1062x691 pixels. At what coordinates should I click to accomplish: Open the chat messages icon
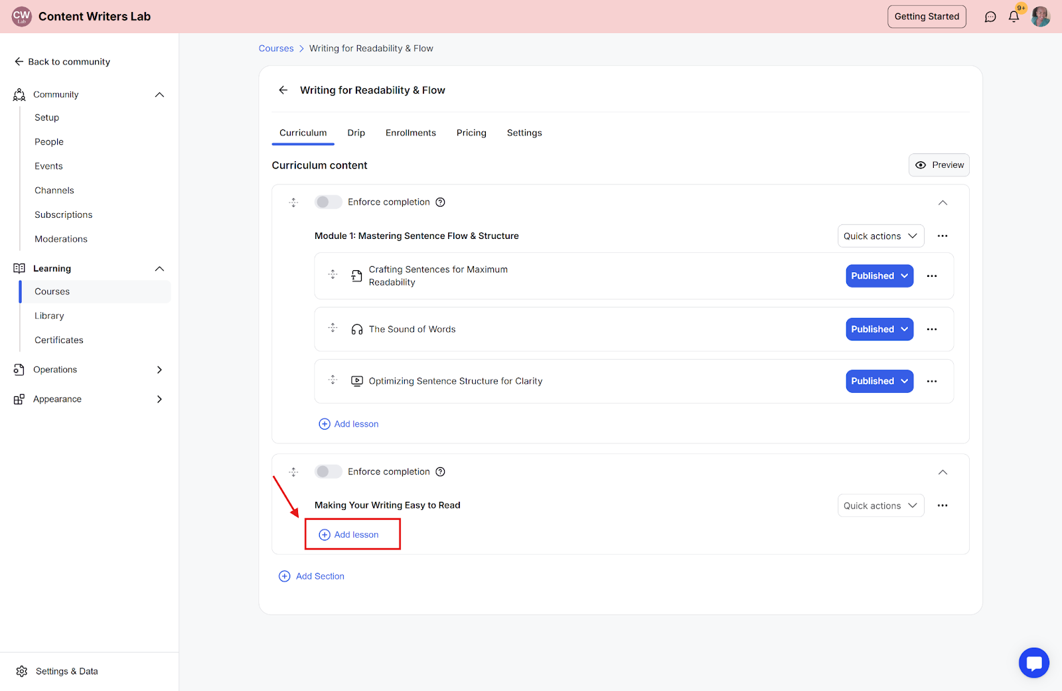coord(990,17)
